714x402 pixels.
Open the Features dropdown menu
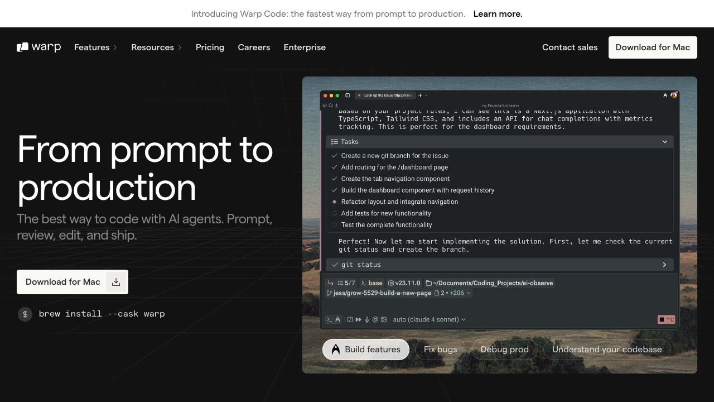(x=95, y=47)
